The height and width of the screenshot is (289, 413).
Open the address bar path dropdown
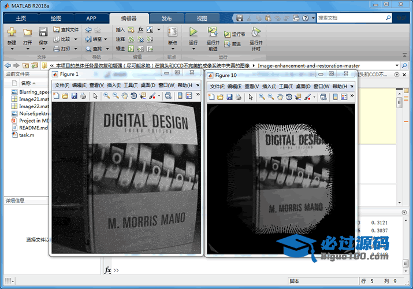[397, 65]
